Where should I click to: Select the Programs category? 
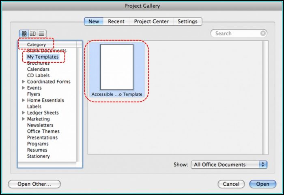click(x=38, y=144)
